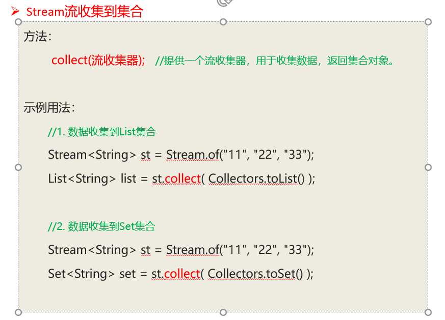This screenshot has width=445, height=320.
Task: Click the top-center resize handle
Action: coord(223,22)
